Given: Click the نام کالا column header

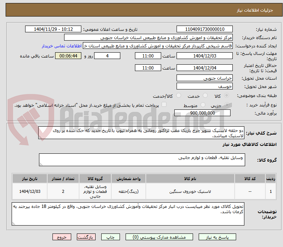Looking at the screenshot, I should pos(190,179).
